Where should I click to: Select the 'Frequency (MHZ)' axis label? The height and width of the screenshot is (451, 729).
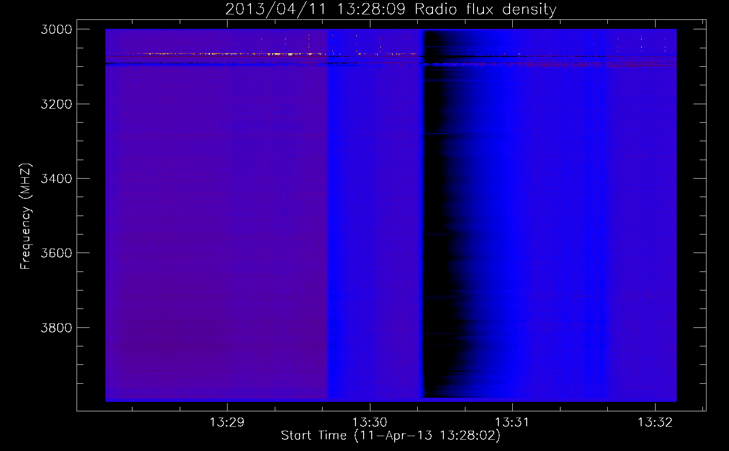[x=26, y=216]
